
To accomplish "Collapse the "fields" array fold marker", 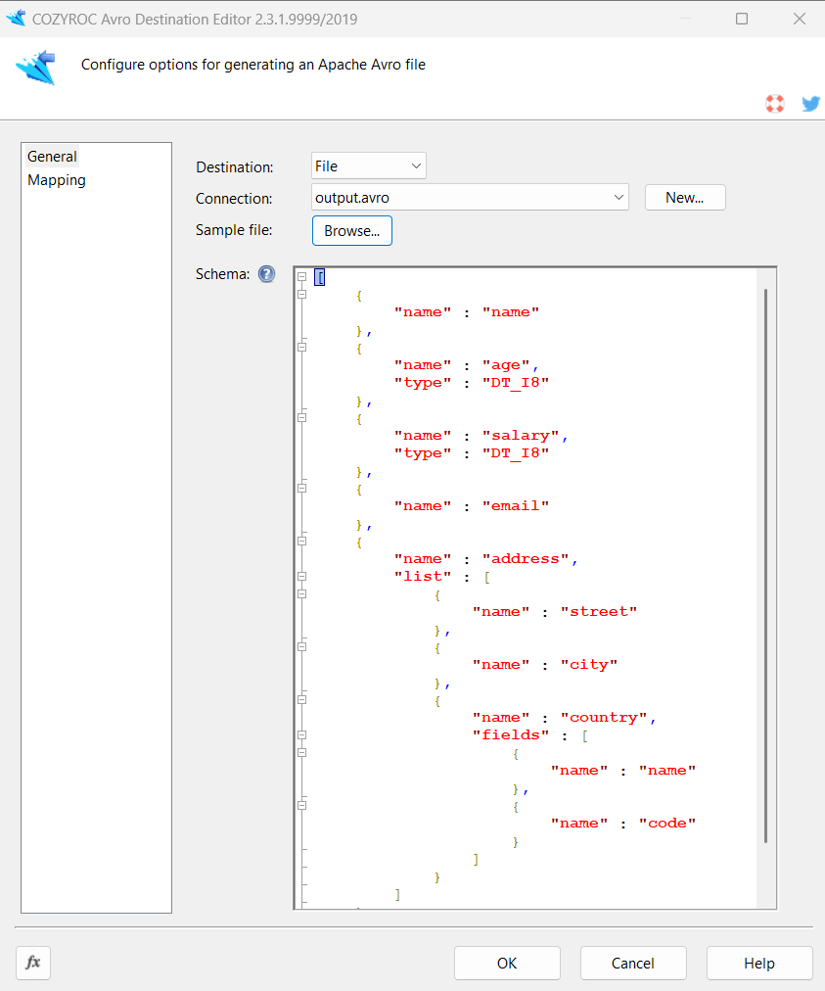I will (302, 735).
